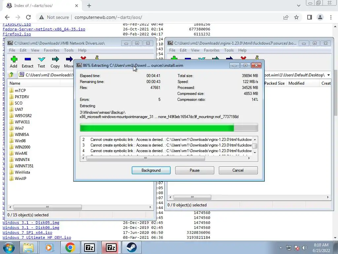Open Tools menu in left 7-Zip window
Viewport: 338px width, 254px height.
click(69, 50)
